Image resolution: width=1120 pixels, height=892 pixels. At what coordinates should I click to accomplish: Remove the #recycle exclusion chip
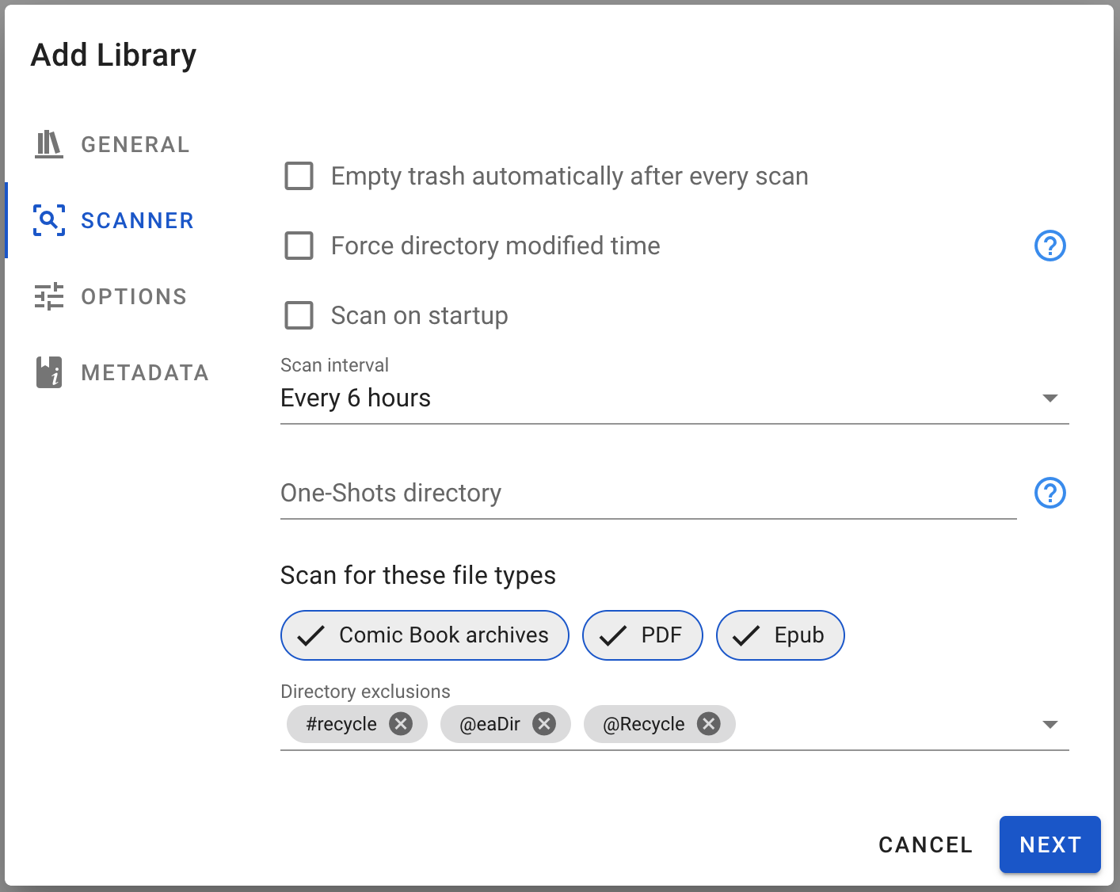pos(402,723)
